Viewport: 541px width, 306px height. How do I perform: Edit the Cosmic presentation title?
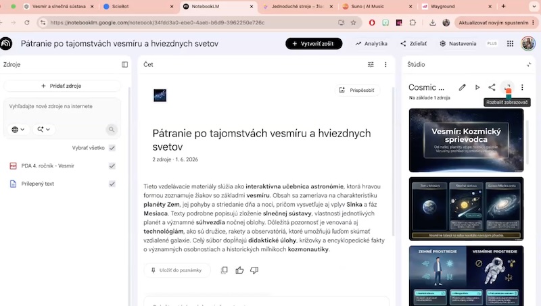(462, 88)
